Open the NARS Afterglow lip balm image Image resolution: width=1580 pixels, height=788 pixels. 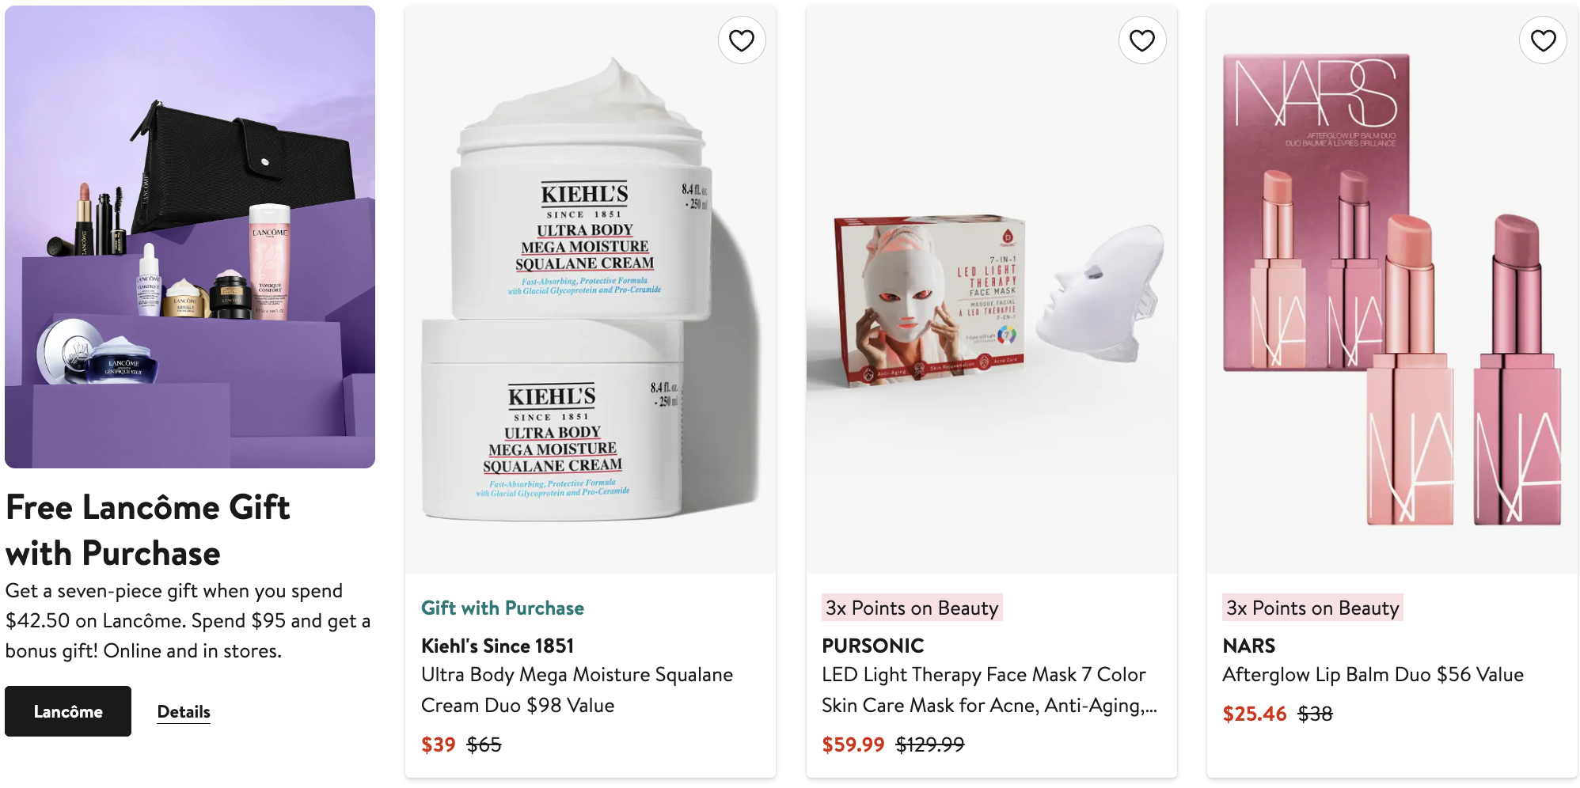pos(1392,290)
